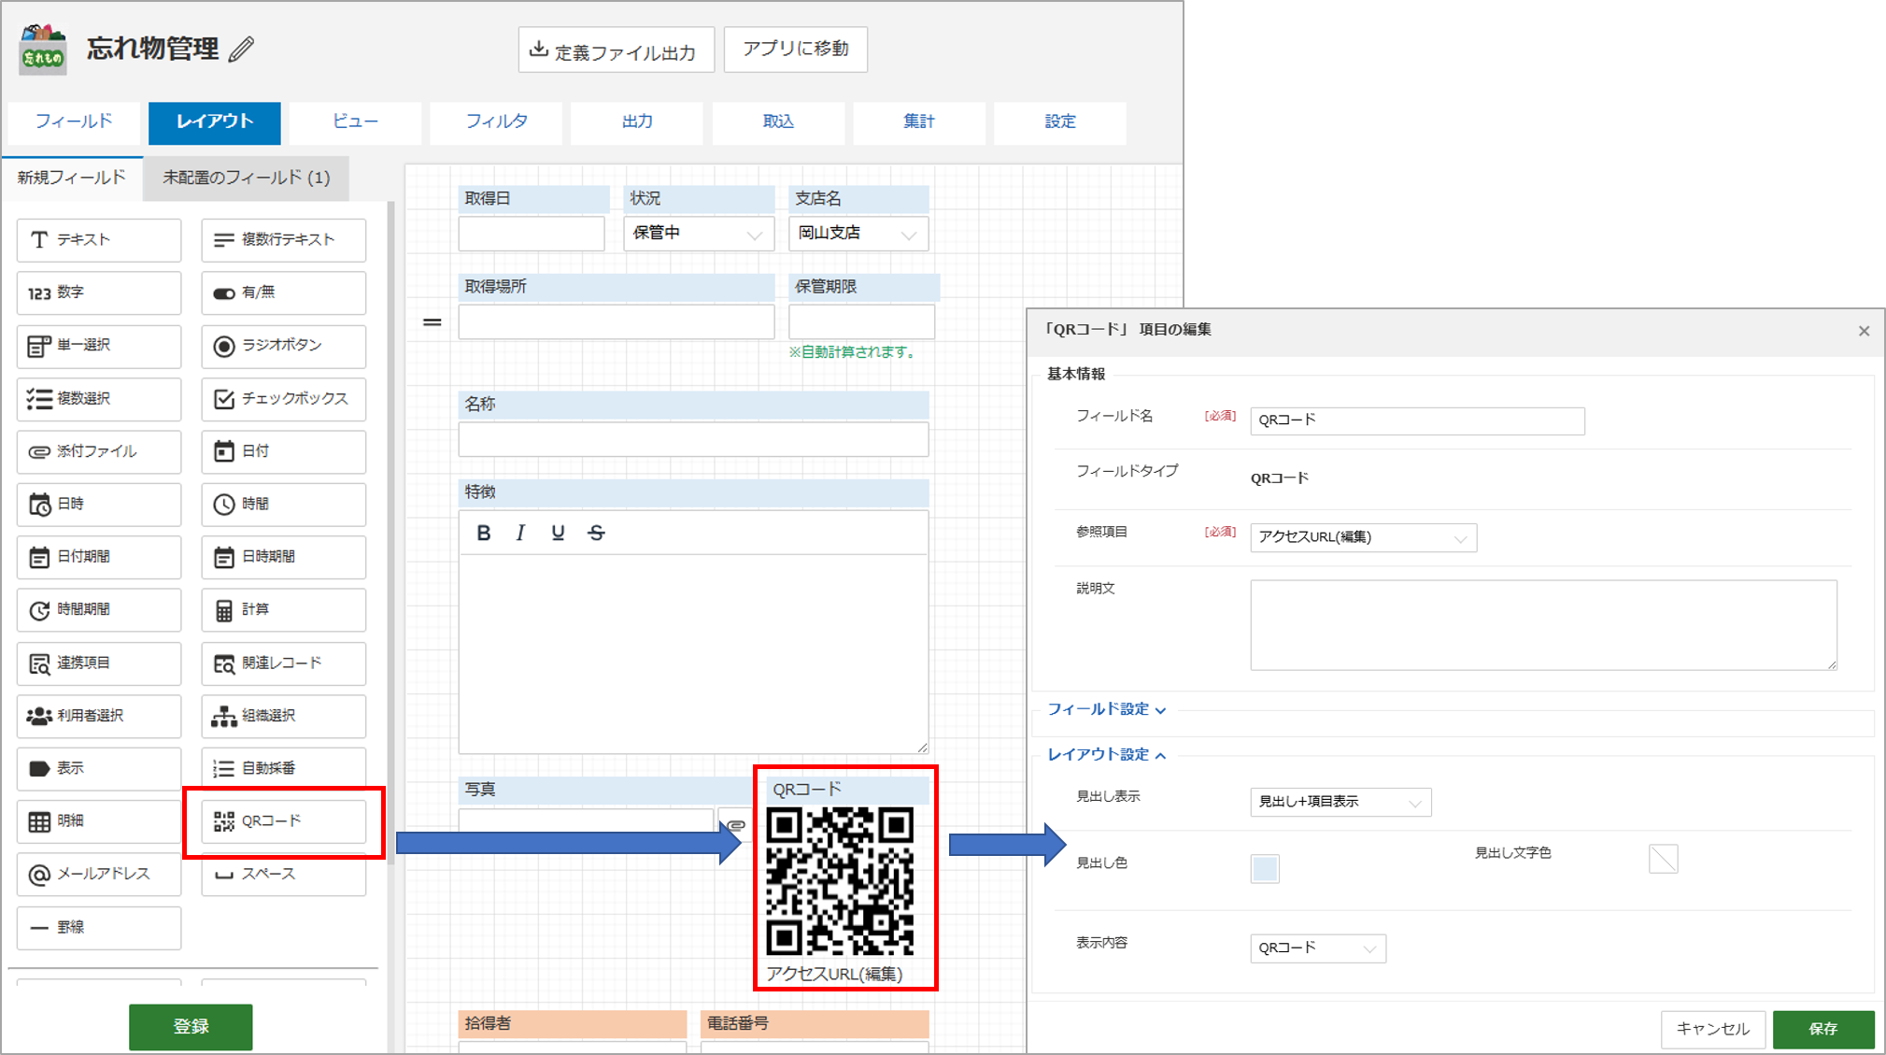The image size is (1886, 1055).
Task: Add a 自動採番 field
Action: [x=284, y=769]
